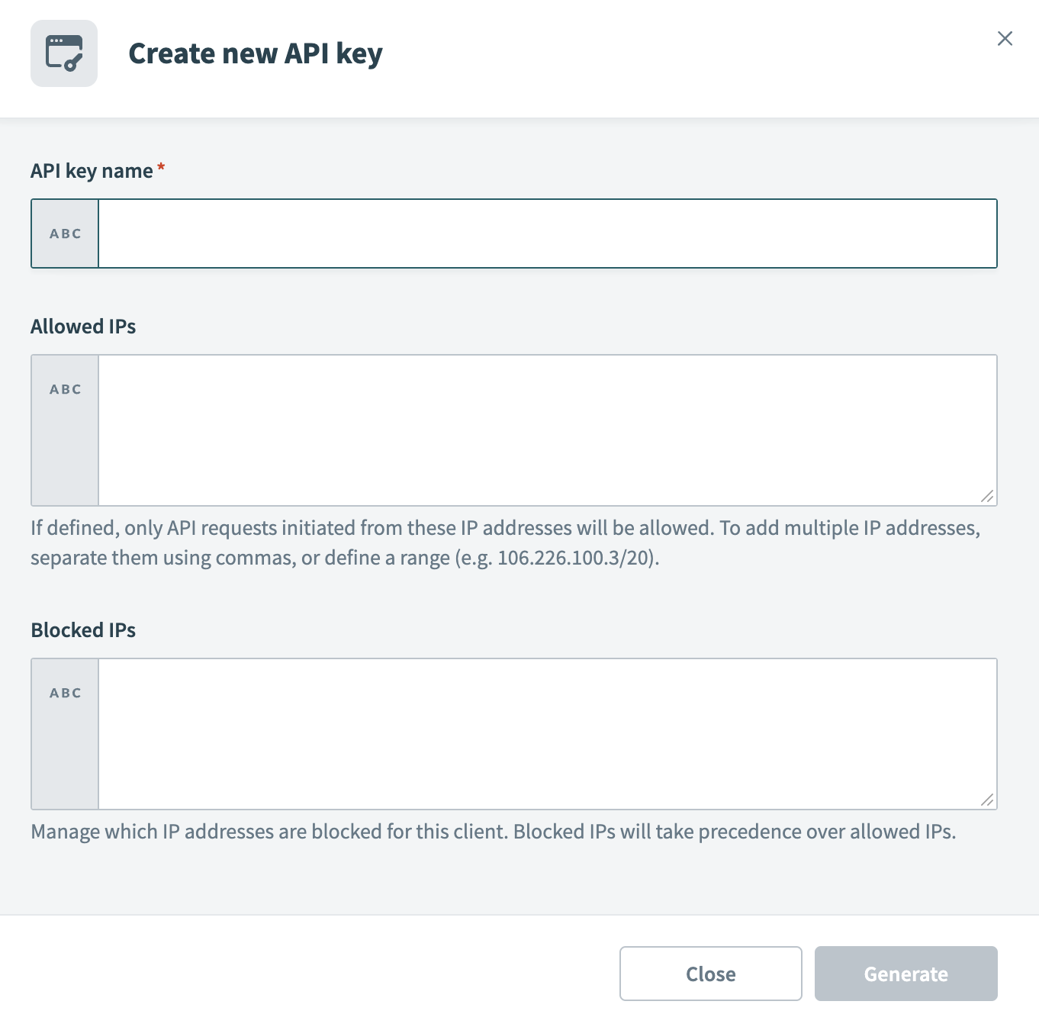Viewport: 1039px width, 1027px height.
Task: Click the red asterisk marking API key name required
Action: pos(161,166)
